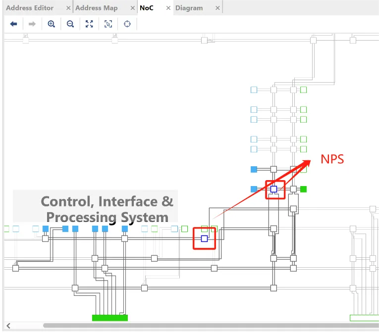Screen dimensions: 379x334
Task: Close the Address Map tab
Action: [x=131, y=8]
